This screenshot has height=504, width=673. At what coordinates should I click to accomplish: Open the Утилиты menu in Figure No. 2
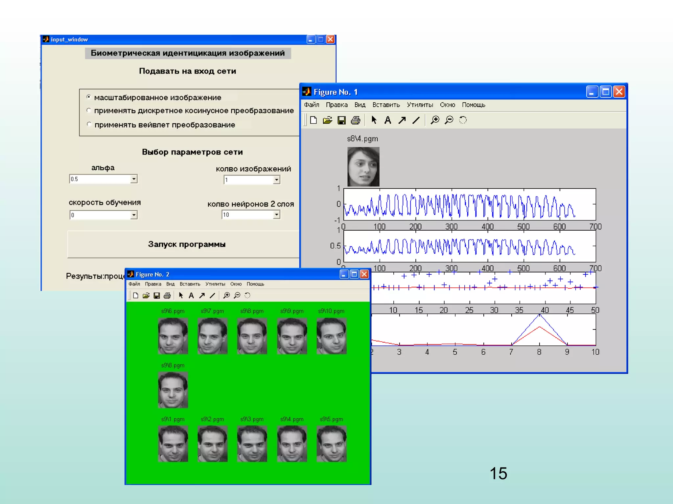(215, 284)
